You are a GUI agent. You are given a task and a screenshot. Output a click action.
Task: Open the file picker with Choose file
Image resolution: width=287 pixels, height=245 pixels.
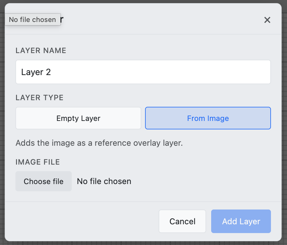coord(43,181)
